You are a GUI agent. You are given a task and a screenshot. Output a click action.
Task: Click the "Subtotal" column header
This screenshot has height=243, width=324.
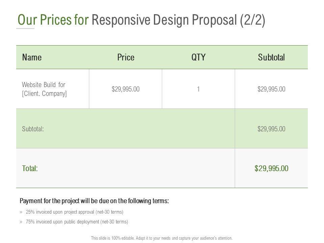[271, 57]
